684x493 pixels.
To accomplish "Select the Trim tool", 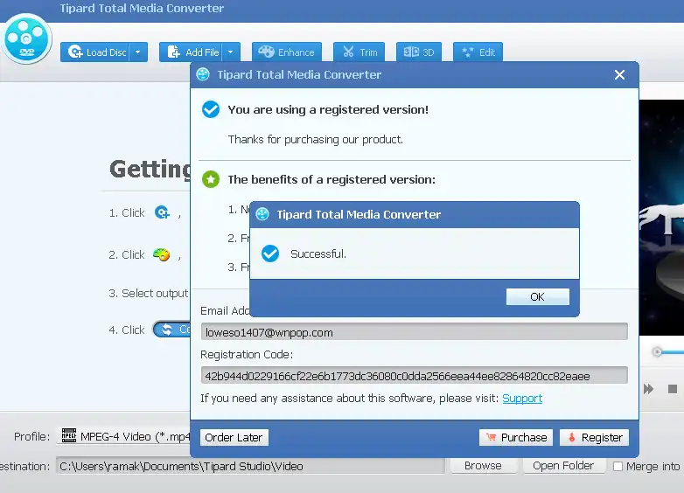I will tap(359, 52).
